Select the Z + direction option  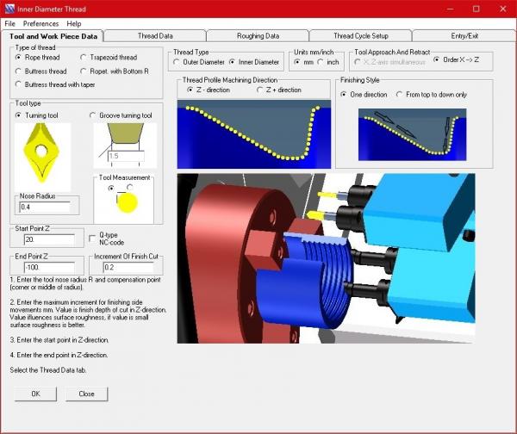261,90
